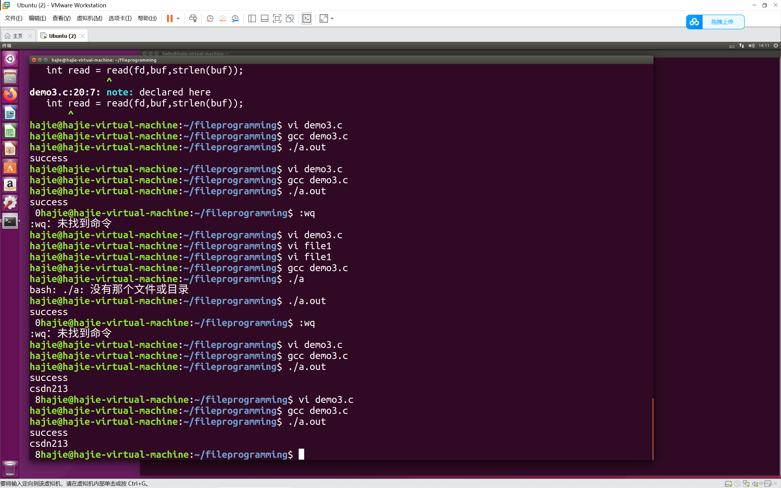
Task: Click the free stretch display icon
Action: pyautogui.click(x=324, y=18)
